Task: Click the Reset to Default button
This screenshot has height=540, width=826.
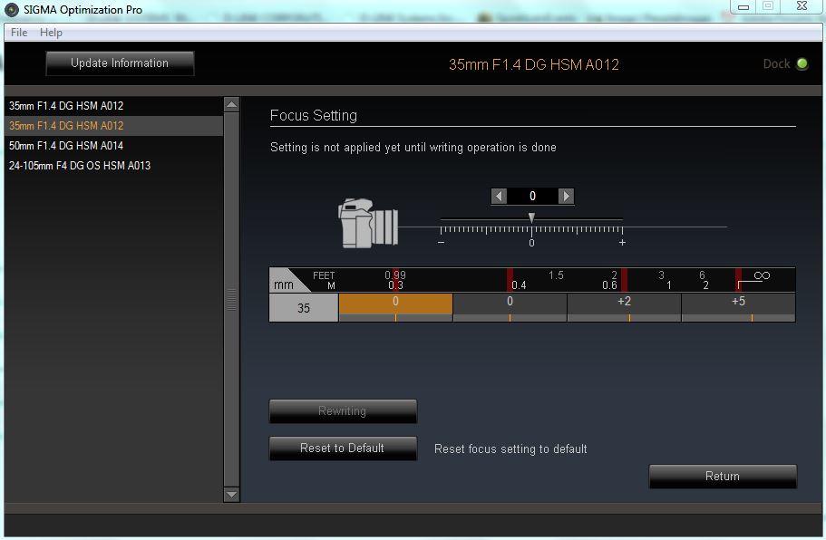Action: point(343,448)
